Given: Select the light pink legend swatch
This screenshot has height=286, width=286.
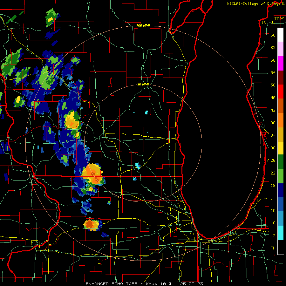Looking at the screenshot, I should click(x=281, y=49).
